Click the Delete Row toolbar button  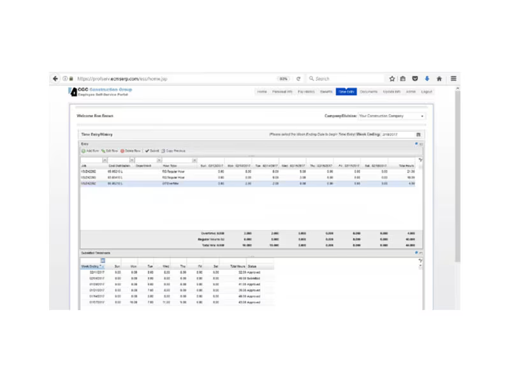[131, 151]
